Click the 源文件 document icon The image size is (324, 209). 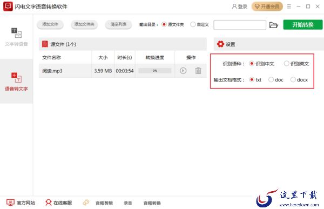click(45, 44)
